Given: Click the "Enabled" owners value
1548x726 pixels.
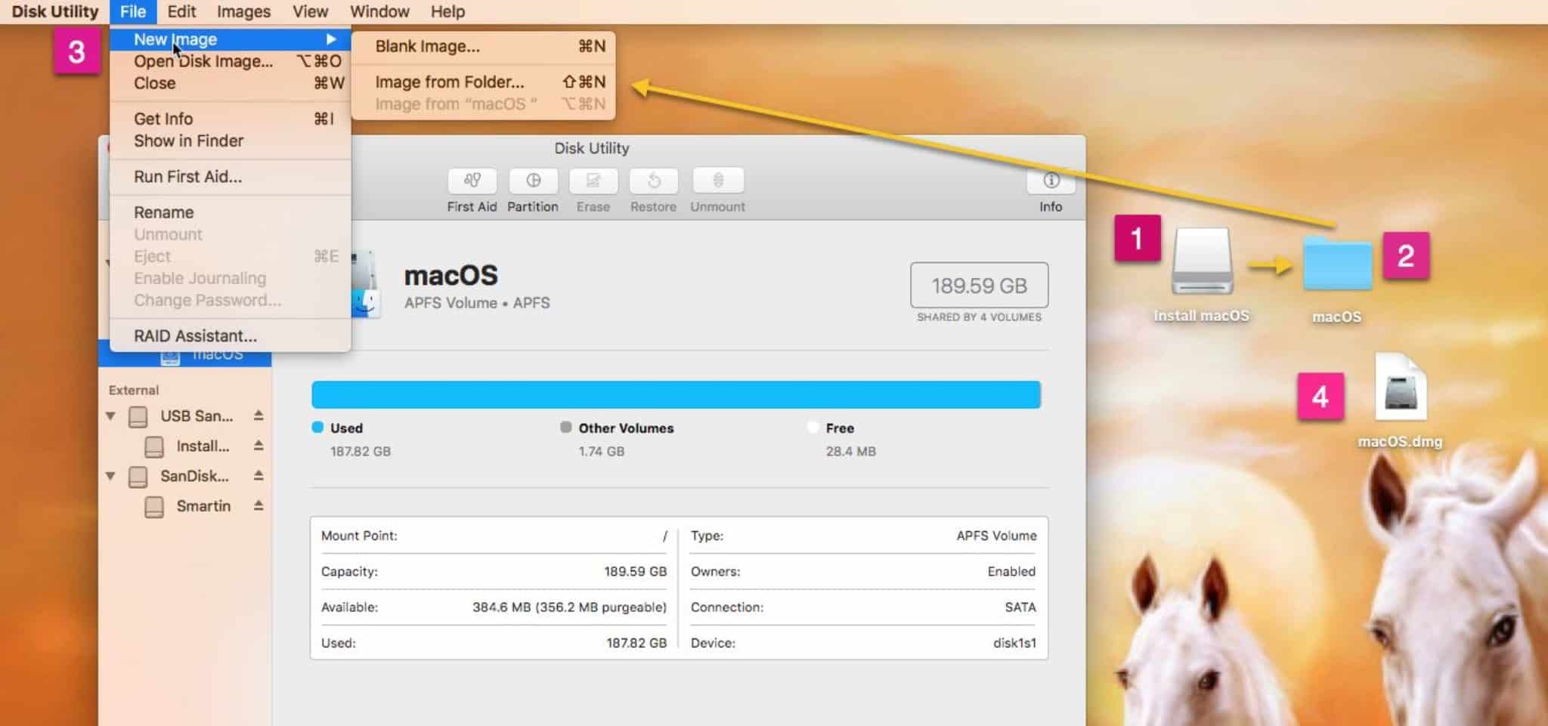Looking at the screenshot, I should click(x=1011, y=571).
